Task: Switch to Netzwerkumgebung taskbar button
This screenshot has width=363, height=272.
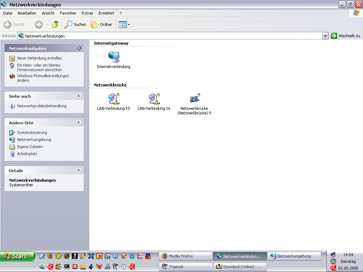Action: (x=294, y=256)
